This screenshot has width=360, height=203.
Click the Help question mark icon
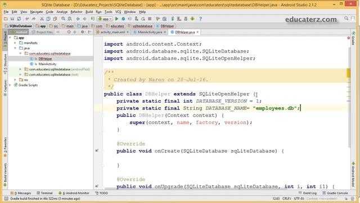[200, 19]
